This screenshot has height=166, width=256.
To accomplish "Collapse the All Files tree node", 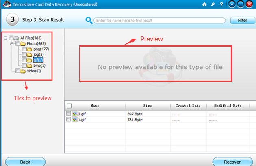I will [x=5, y=38].
